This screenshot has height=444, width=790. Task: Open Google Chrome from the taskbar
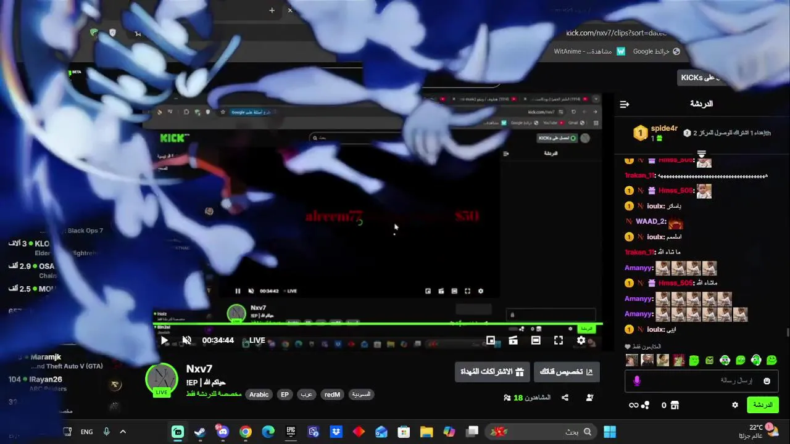point(246,432)
